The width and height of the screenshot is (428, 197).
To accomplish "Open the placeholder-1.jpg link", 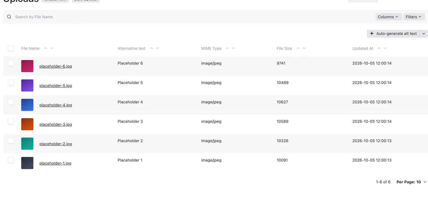I will 55,163.
